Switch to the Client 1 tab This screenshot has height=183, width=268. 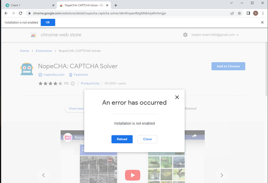[29, 5]
